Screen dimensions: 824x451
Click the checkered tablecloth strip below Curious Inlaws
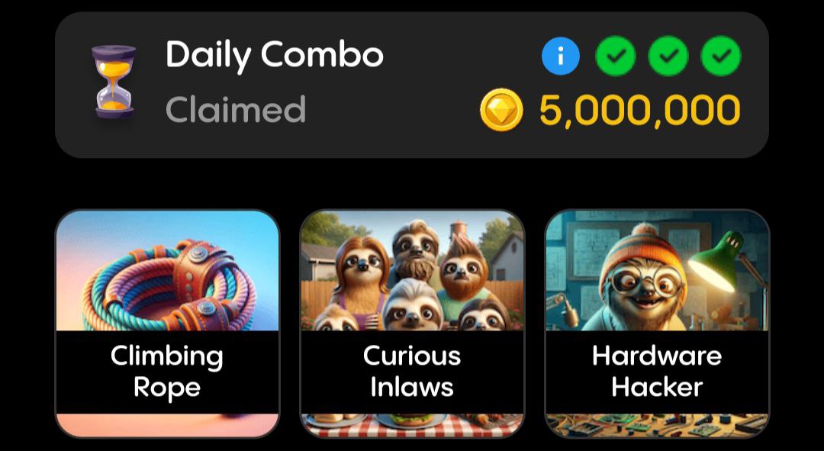(x=412, y=425)
